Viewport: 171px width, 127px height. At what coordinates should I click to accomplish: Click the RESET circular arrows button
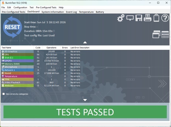coord(12,27)
